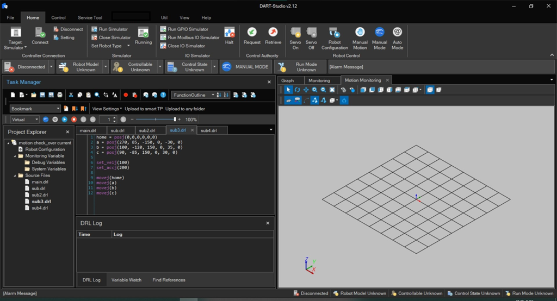Click the Find magnifier icon in Task Manager
This screenshot has width=557, height=301.
[x=97, y=95]
